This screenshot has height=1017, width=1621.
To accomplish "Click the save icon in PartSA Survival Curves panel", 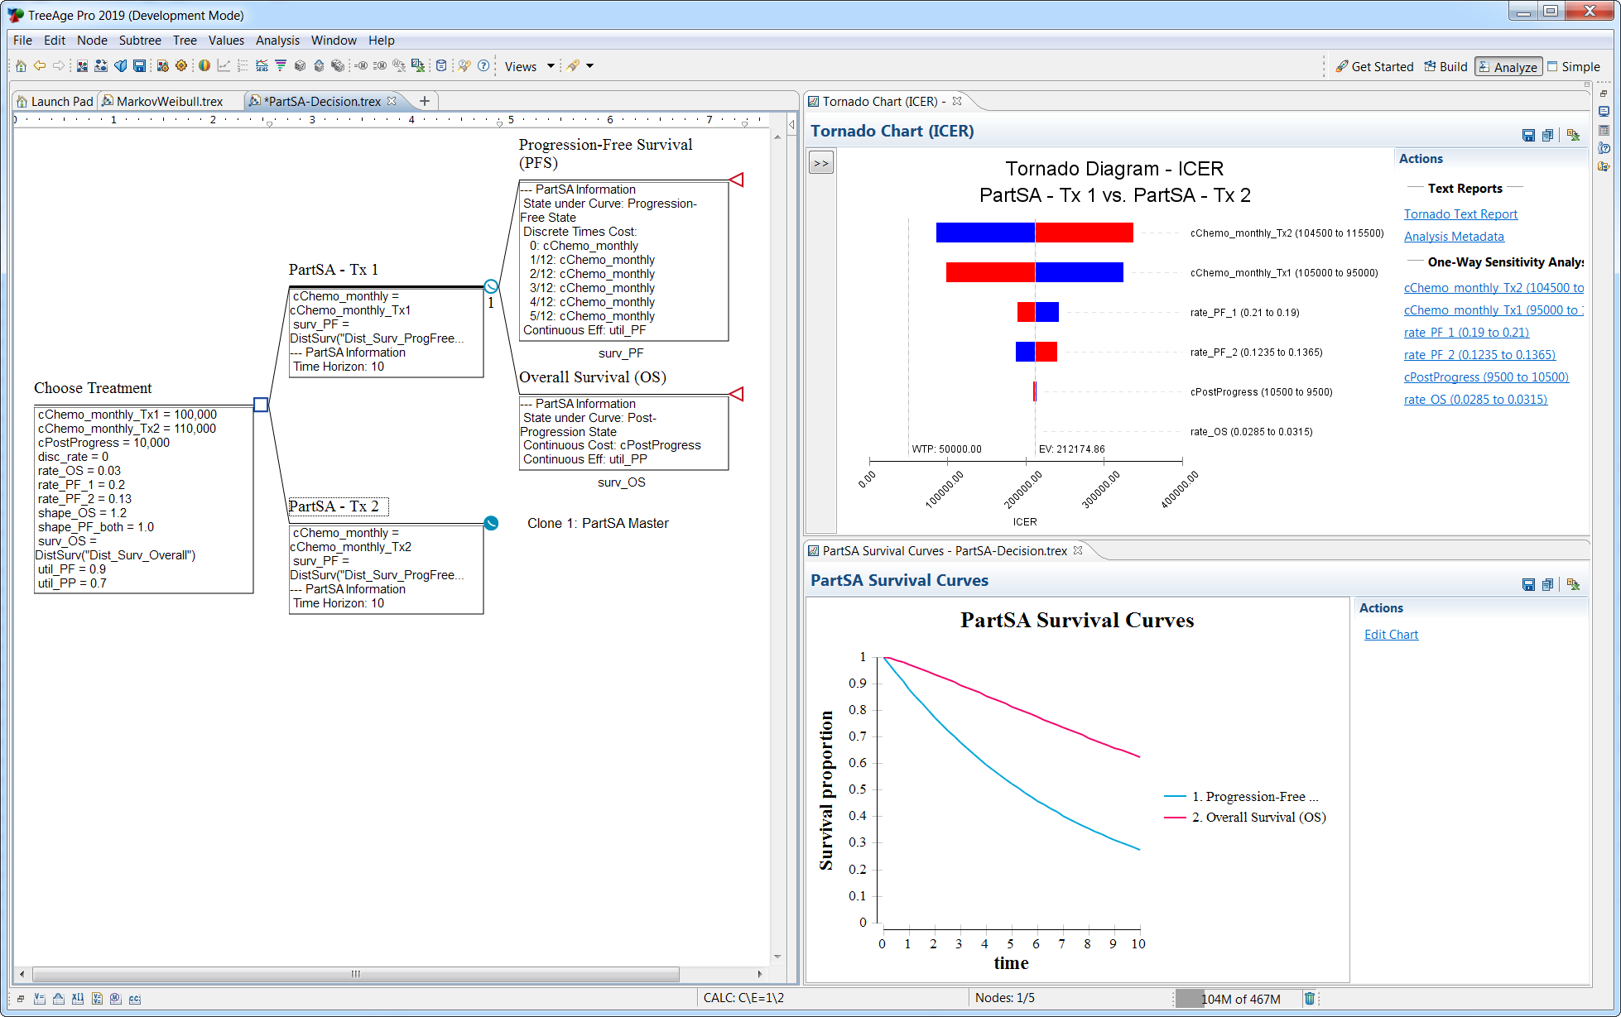I will click(1528, 584).
